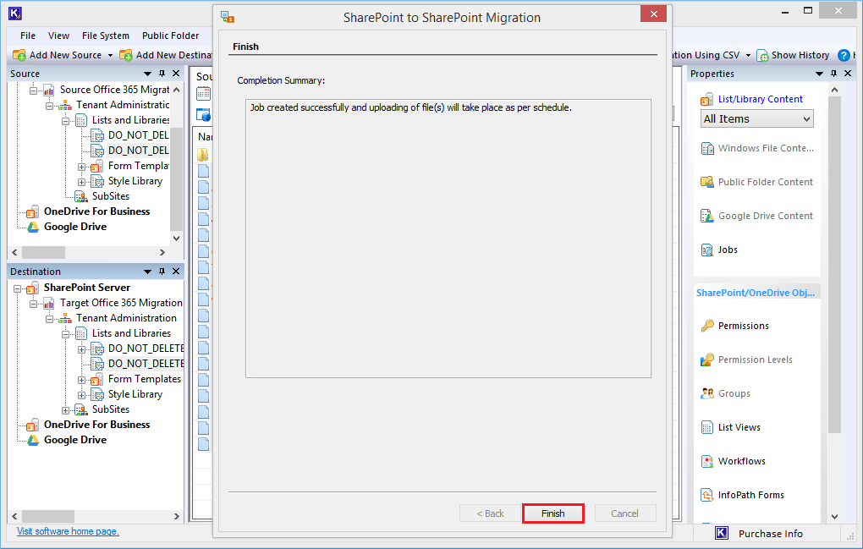
Task: Open the All Items combo box
Action: 757,118
